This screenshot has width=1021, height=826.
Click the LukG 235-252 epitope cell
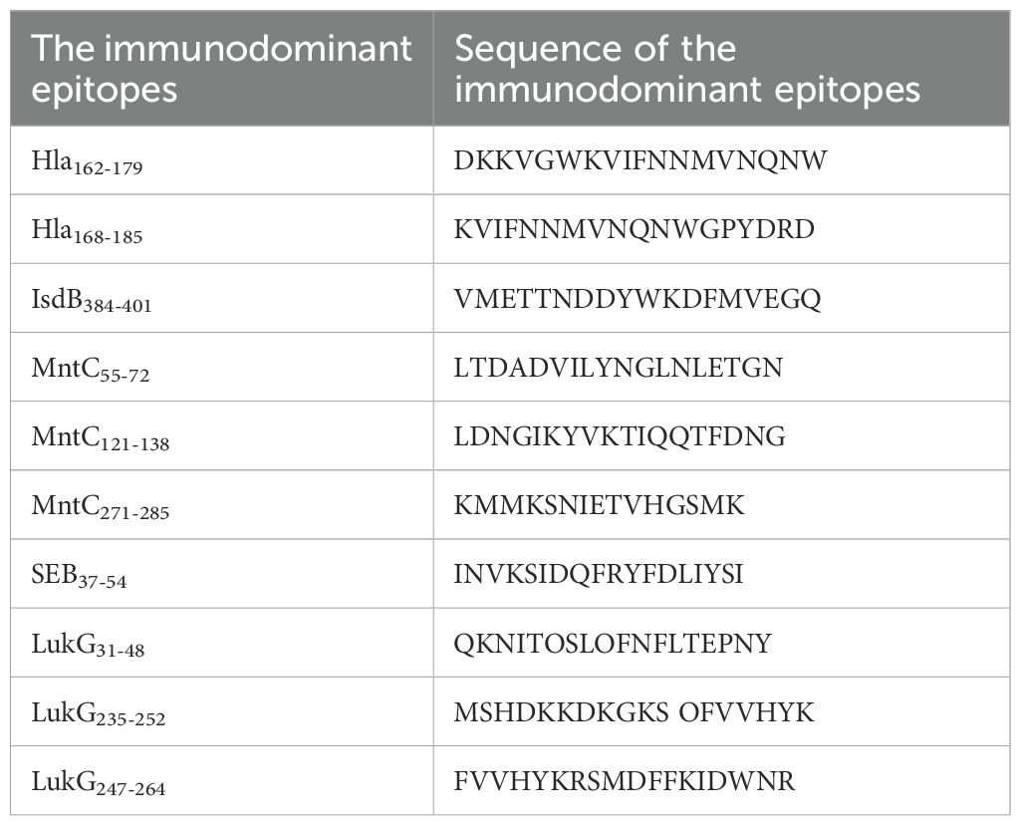pyautogui.click(x=99, y=712)
